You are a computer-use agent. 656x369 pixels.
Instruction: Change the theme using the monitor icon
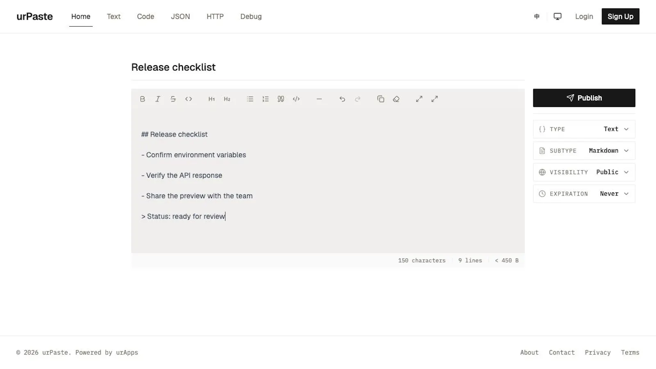click(x=558, y=16)
